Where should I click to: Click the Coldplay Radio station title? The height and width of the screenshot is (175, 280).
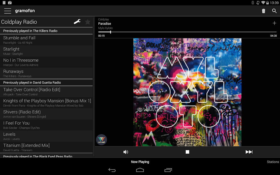(19, 22)
